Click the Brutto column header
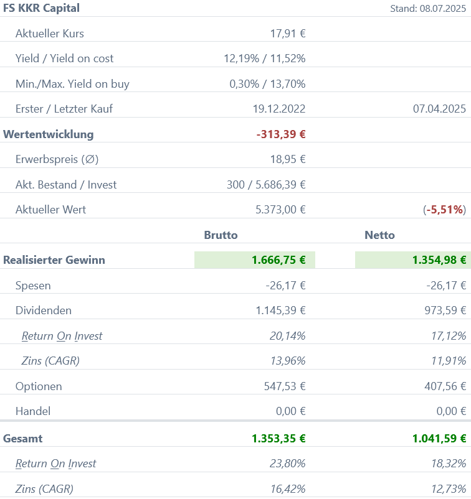 [221, 235]
